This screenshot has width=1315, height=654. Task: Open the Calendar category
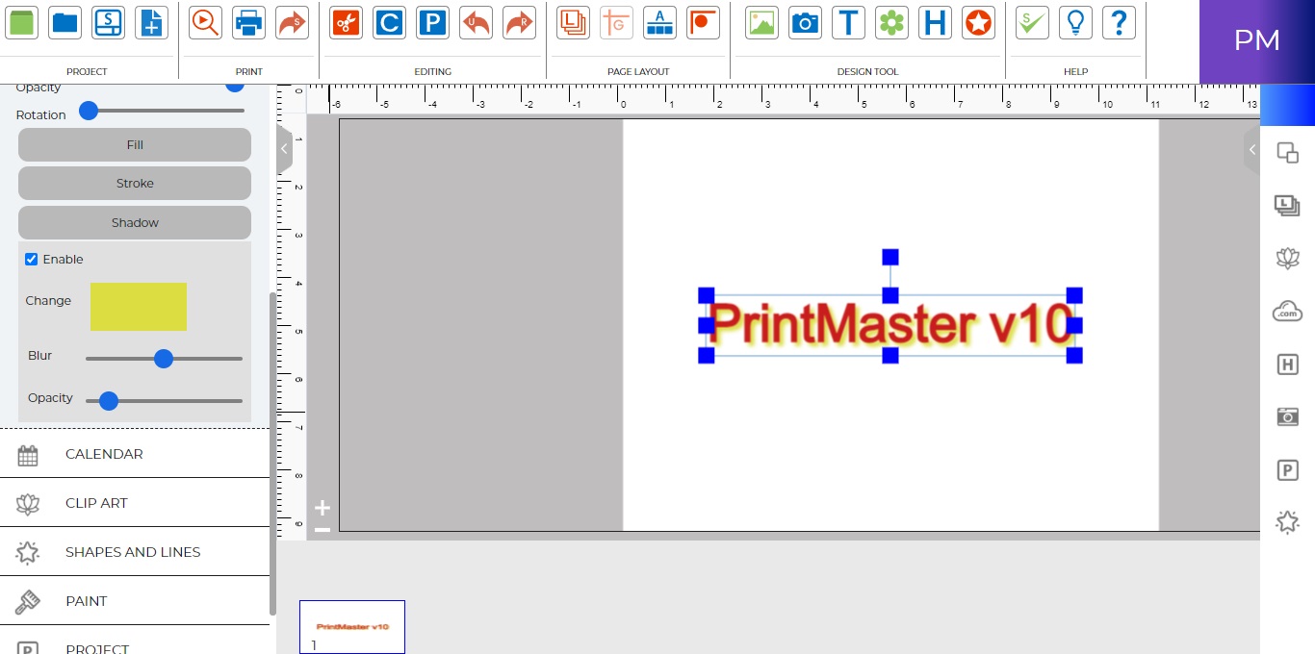pos(135,454)
